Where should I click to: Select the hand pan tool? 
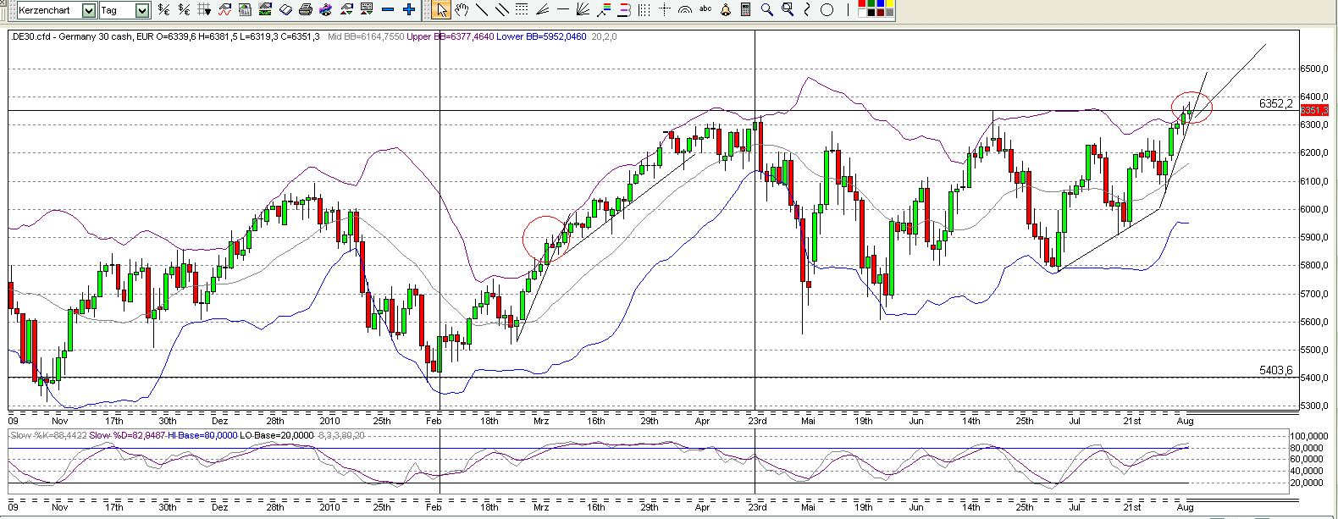coord(462,9)
